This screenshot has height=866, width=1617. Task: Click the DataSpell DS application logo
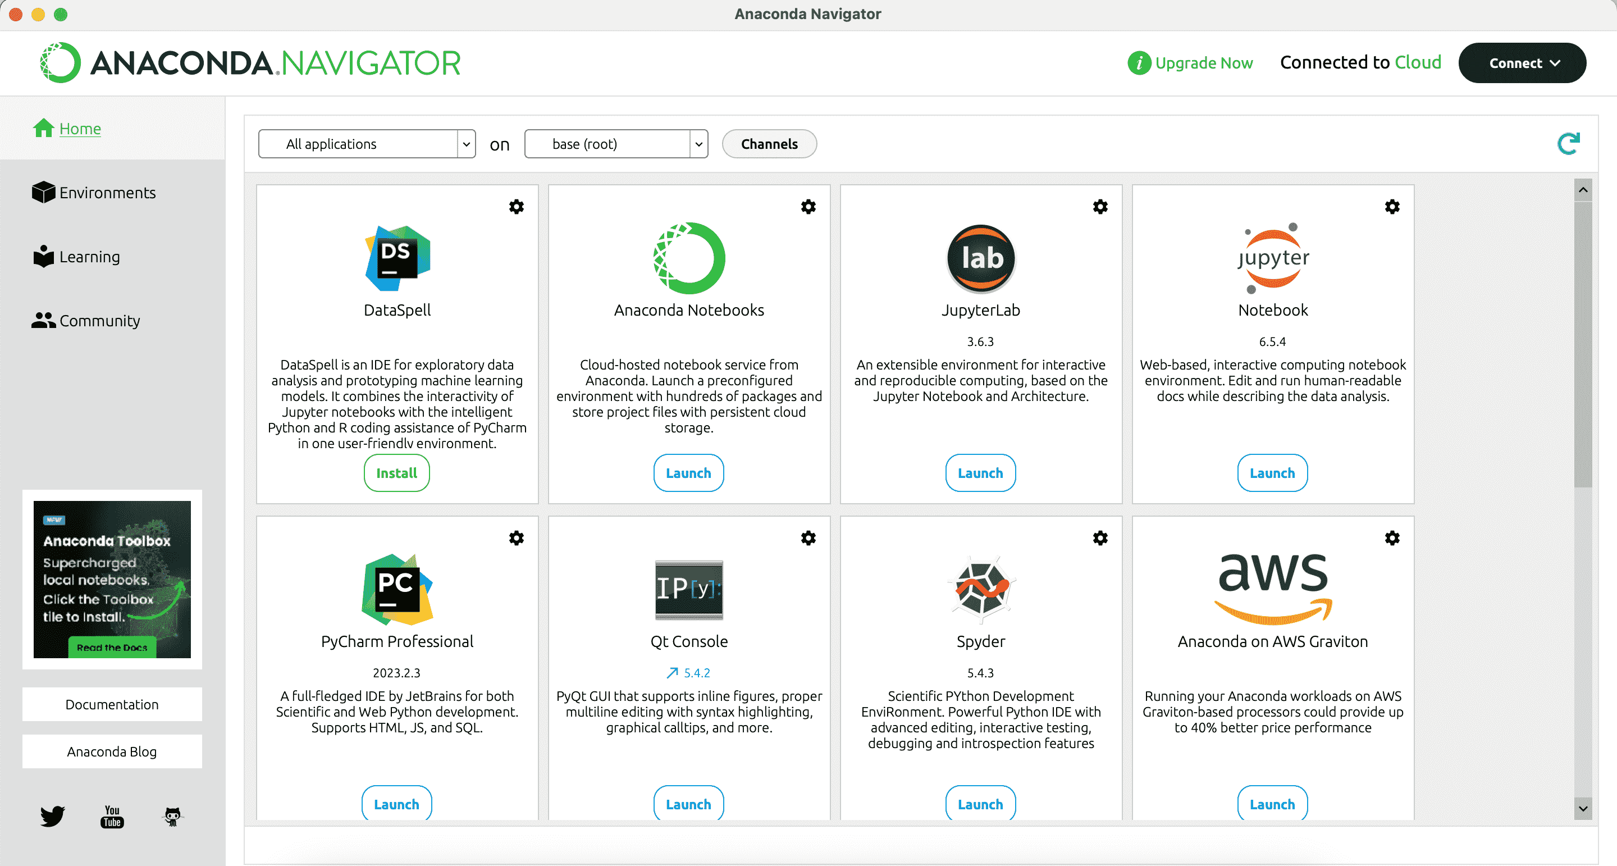[398, 258]
